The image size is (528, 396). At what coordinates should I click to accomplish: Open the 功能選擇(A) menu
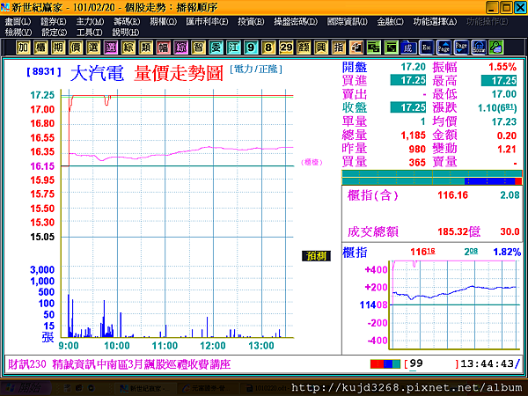(435, 21)
